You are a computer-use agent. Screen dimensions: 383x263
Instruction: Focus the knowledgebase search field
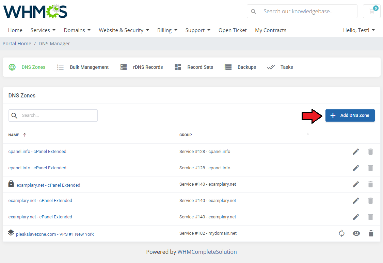point(302,11)
